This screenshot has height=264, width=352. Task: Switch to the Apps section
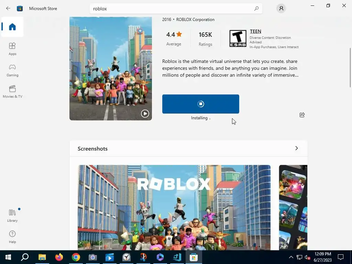[12, 49]
